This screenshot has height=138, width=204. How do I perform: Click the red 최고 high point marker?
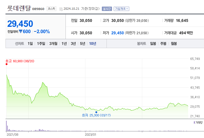click(x=7, y=64)
